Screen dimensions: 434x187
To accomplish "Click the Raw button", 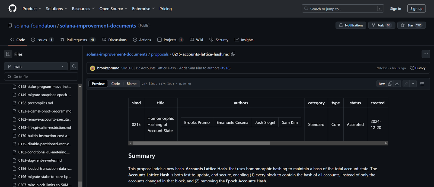I will [382, 84].
